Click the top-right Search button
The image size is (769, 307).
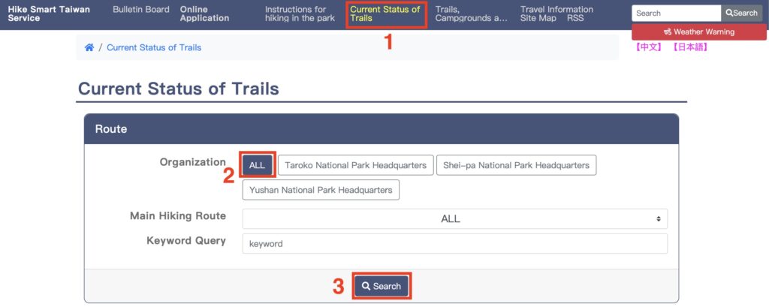(x=741, y=14)
